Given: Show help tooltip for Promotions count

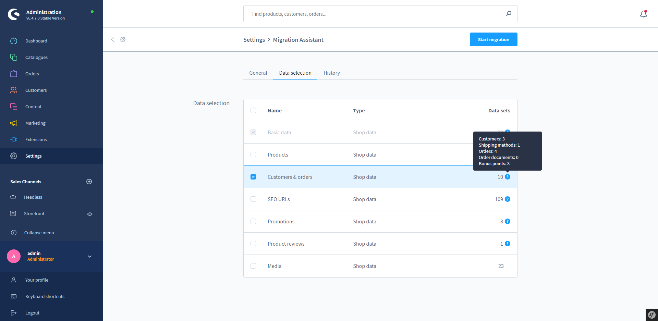Looking at the screenshot, I should click(x=508, y=221).
